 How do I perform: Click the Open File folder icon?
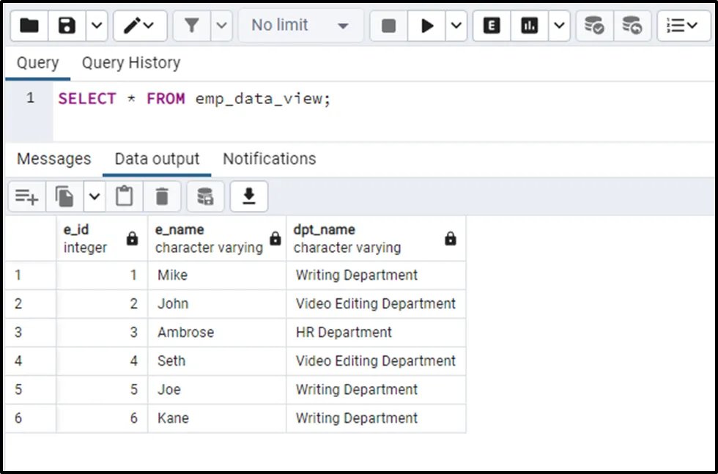[29, 26]
